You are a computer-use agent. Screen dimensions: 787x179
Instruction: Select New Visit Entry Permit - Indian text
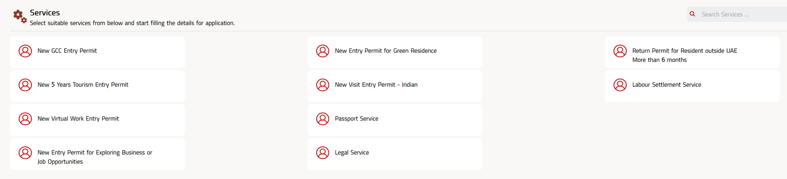coord(376,85)
